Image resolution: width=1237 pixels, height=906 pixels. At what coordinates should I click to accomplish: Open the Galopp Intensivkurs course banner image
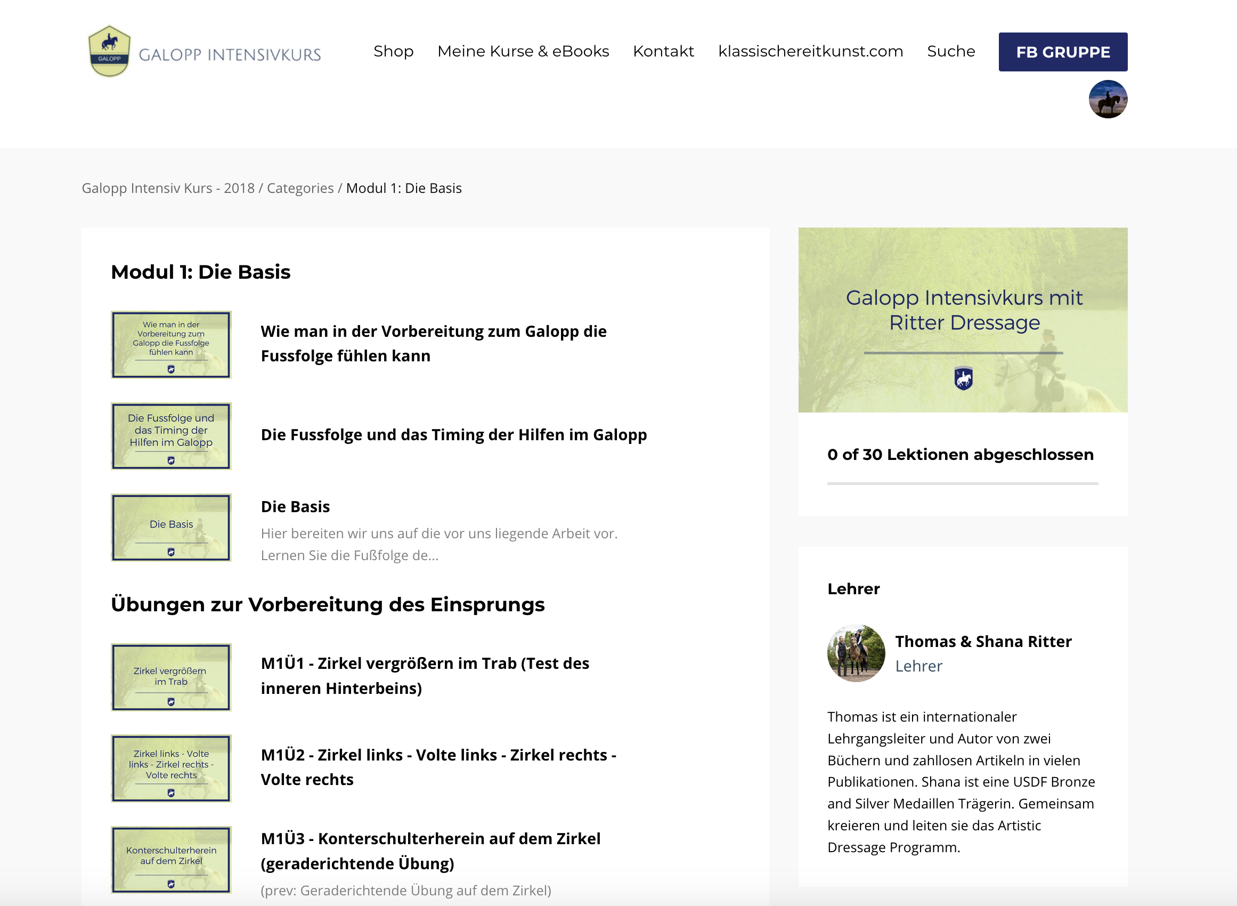[x=963, y=320]
